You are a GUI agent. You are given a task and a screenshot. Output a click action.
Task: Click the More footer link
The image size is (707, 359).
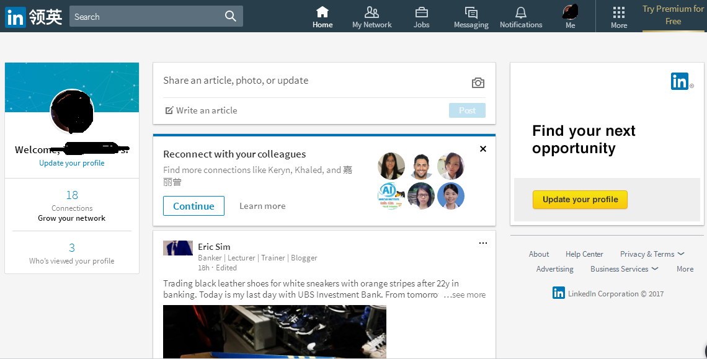point(685,269)
